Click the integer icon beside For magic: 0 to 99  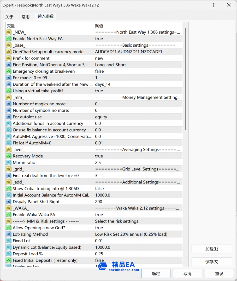tap(9, 78)
